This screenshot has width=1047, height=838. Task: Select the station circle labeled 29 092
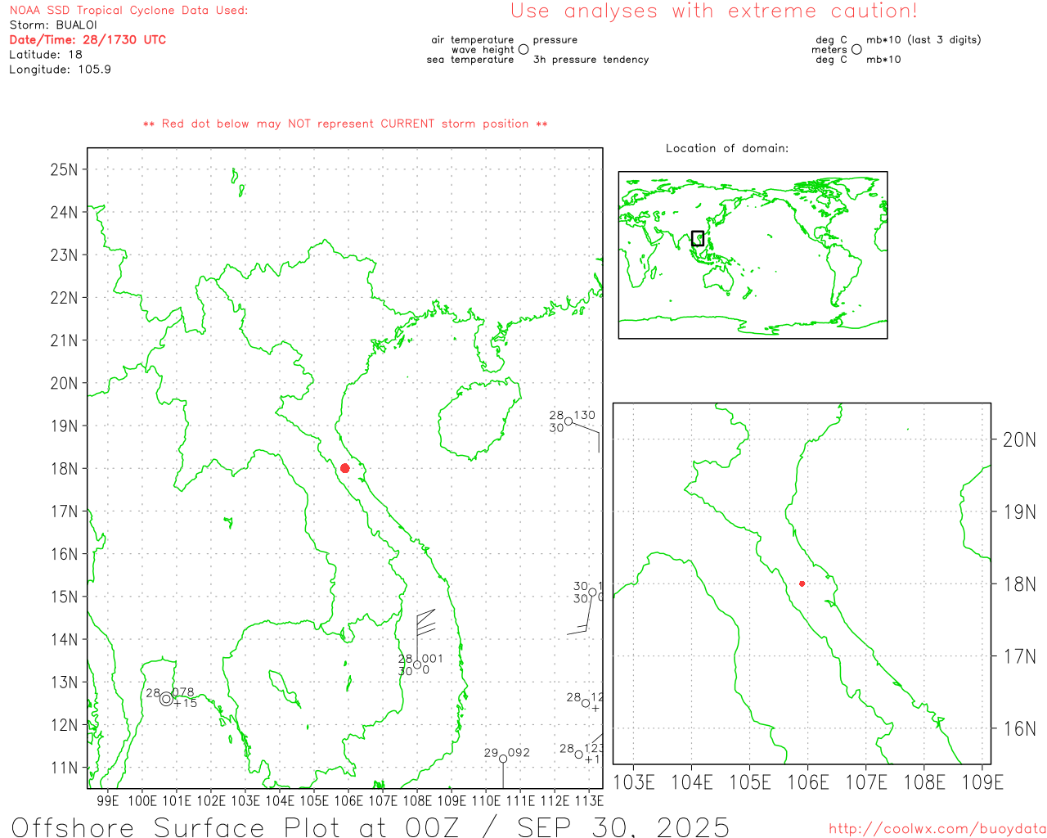tap(503, 759)
